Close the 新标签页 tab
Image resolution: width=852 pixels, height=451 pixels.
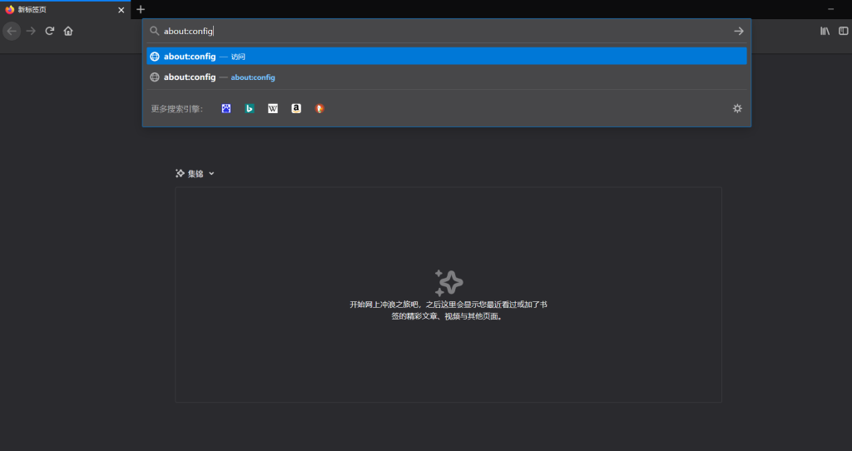[121, 10]
